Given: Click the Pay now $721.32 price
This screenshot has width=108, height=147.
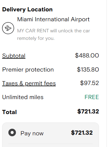Looking at the screenshot, I should [x=82, y=133].
